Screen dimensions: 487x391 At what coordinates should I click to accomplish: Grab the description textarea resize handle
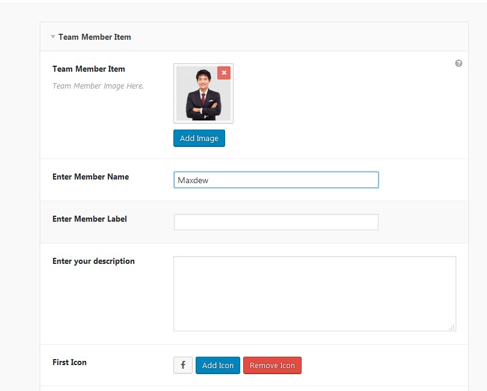[452, 327]
